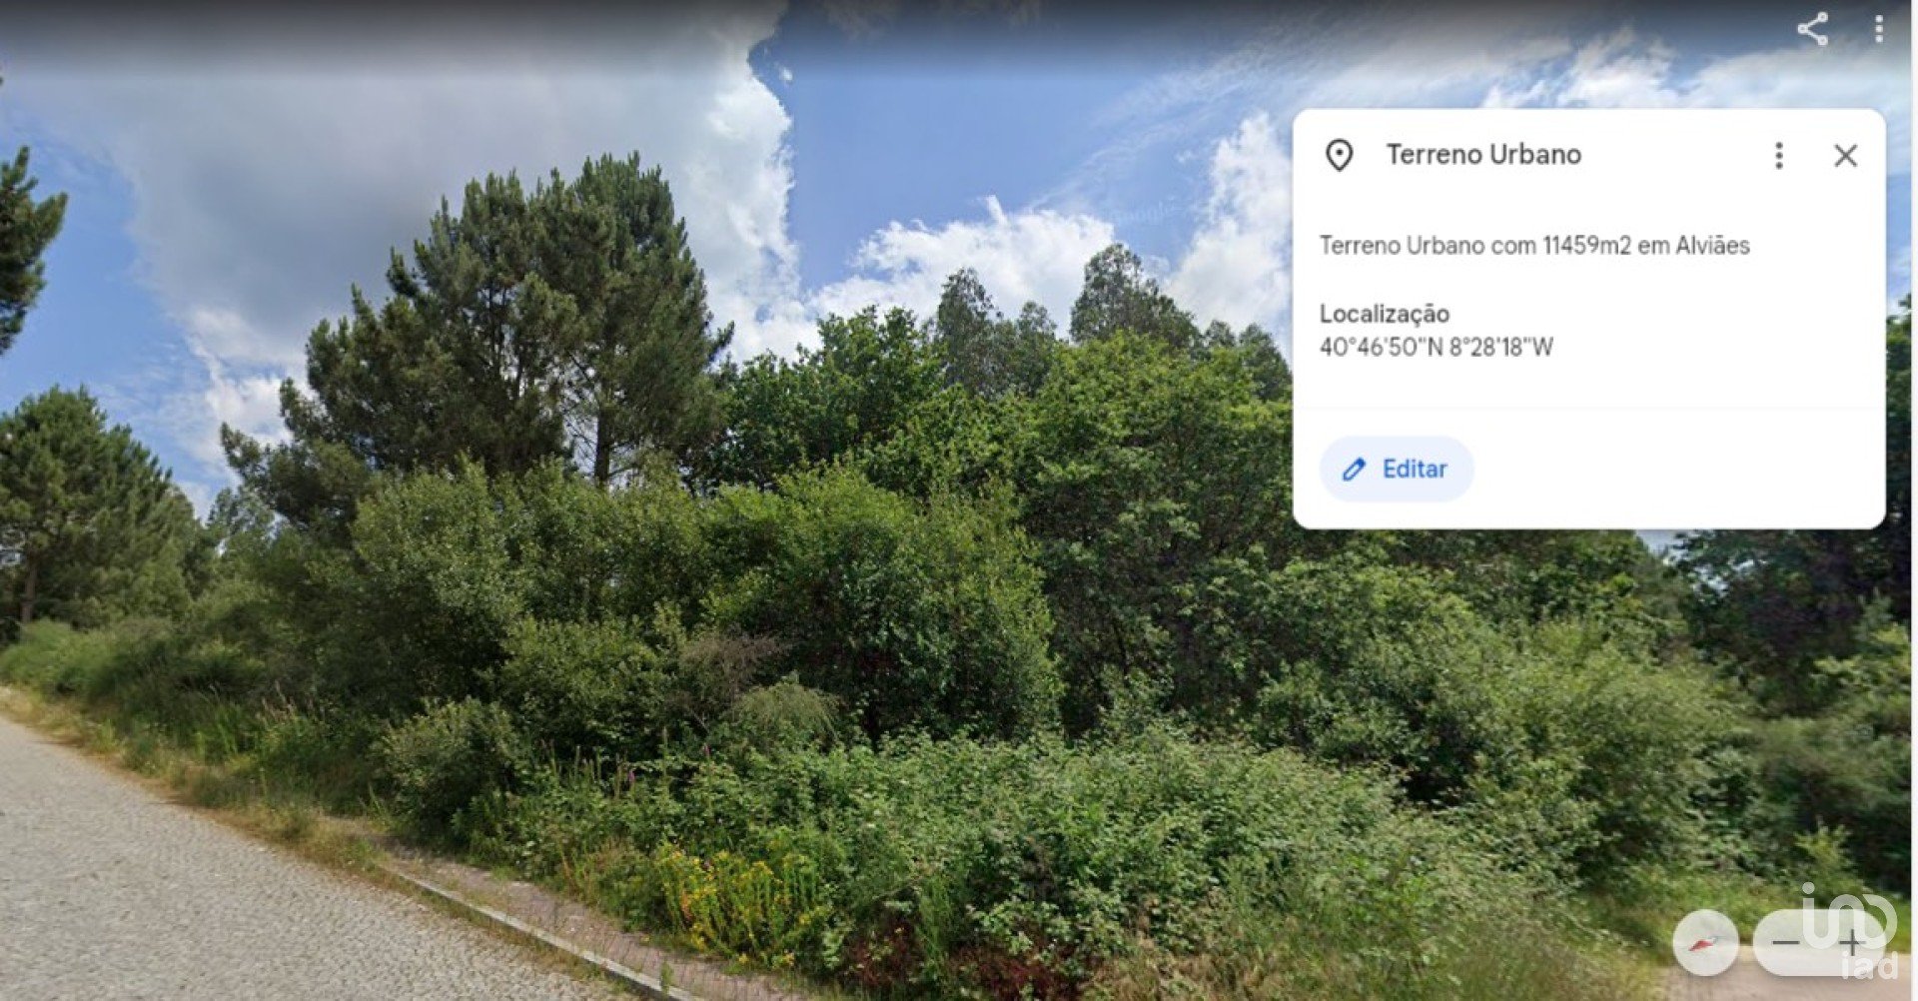The height and width of the screenshot is (1001, 1918).
Task: Zoom out with the minus button
Action: click(x=1787, y=942)
